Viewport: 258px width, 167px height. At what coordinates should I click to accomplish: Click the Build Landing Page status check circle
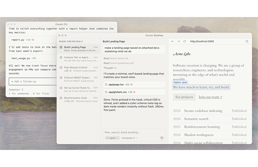[61, 47]
